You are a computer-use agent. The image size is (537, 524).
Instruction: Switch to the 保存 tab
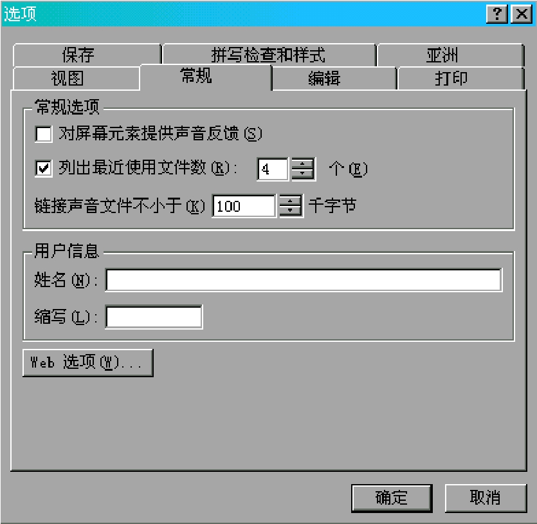(87, 55)
